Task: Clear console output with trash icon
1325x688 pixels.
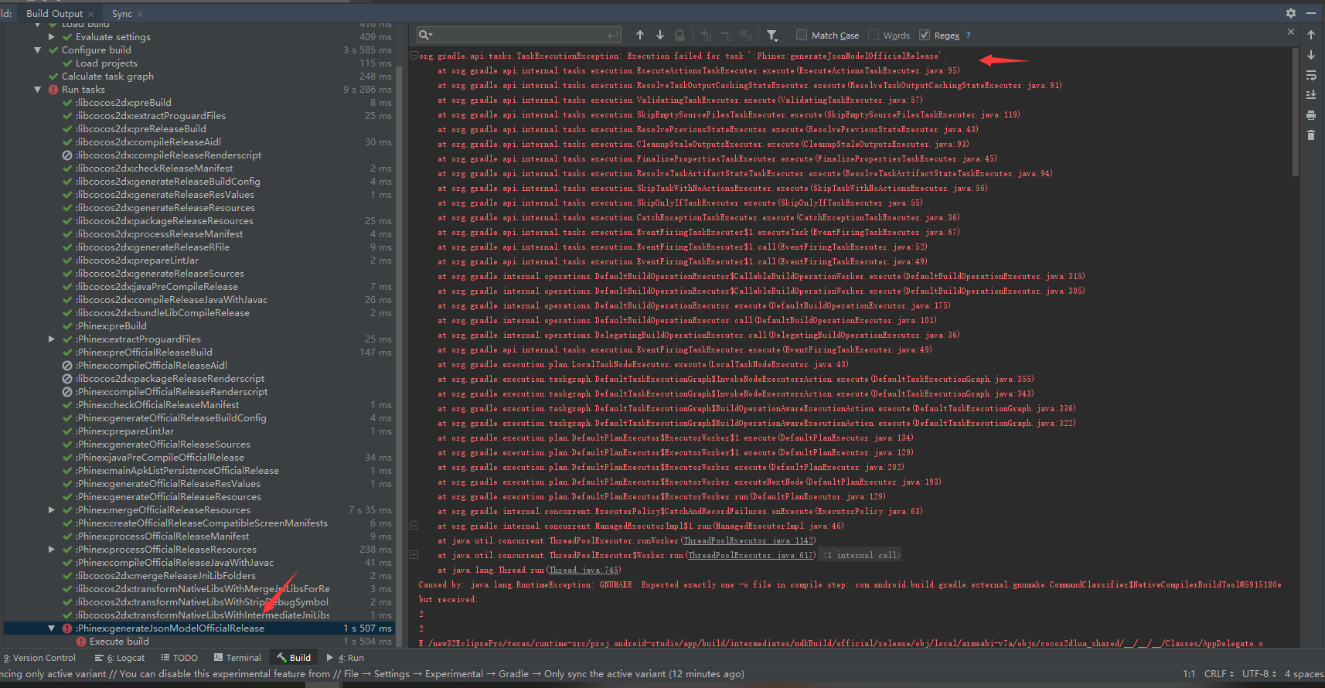Action: 1311,135
